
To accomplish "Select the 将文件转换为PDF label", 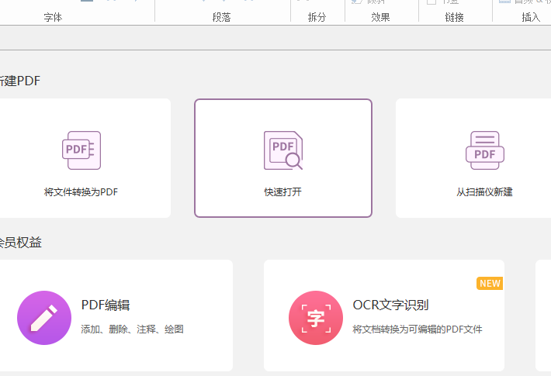I will 81,191.
